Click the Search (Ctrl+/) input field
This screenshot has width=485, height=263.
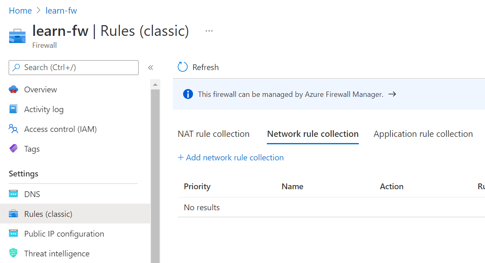click(x=73, y=67)
